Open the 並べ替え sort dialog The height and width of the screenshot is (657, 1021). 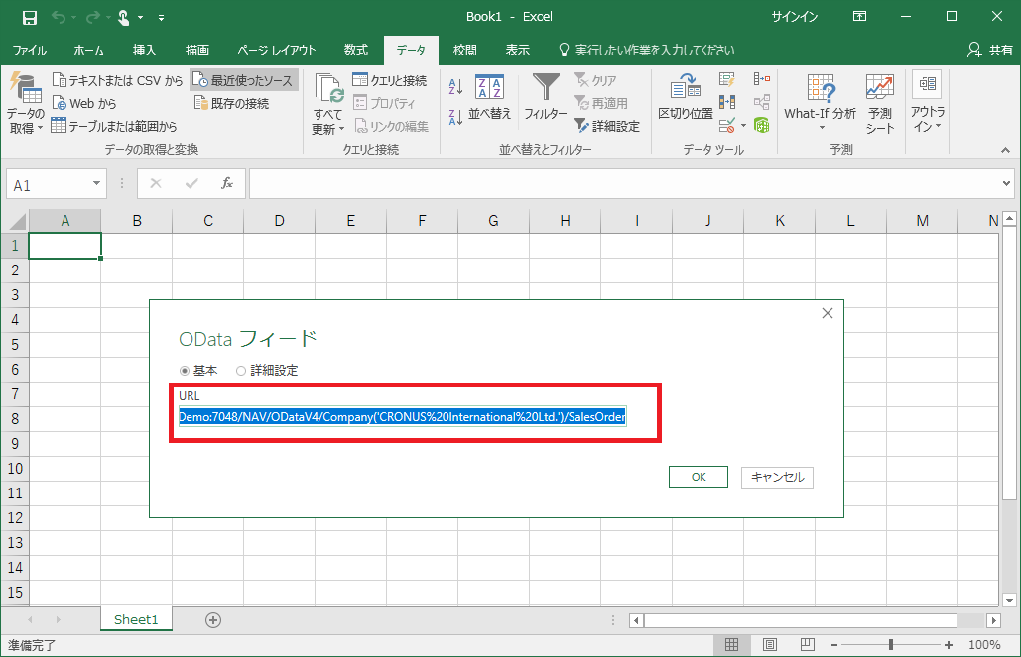(x=490, y=97)
